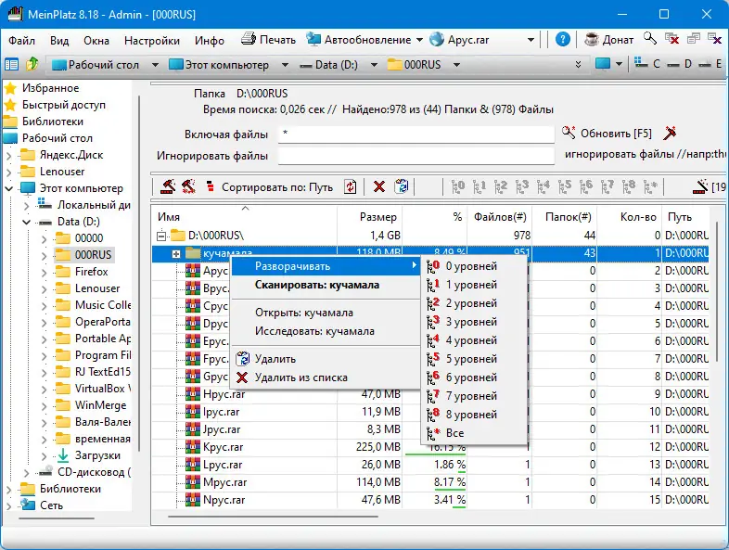
Task: Click the recycle delete icon beside red X
Action: pos(401,187)
